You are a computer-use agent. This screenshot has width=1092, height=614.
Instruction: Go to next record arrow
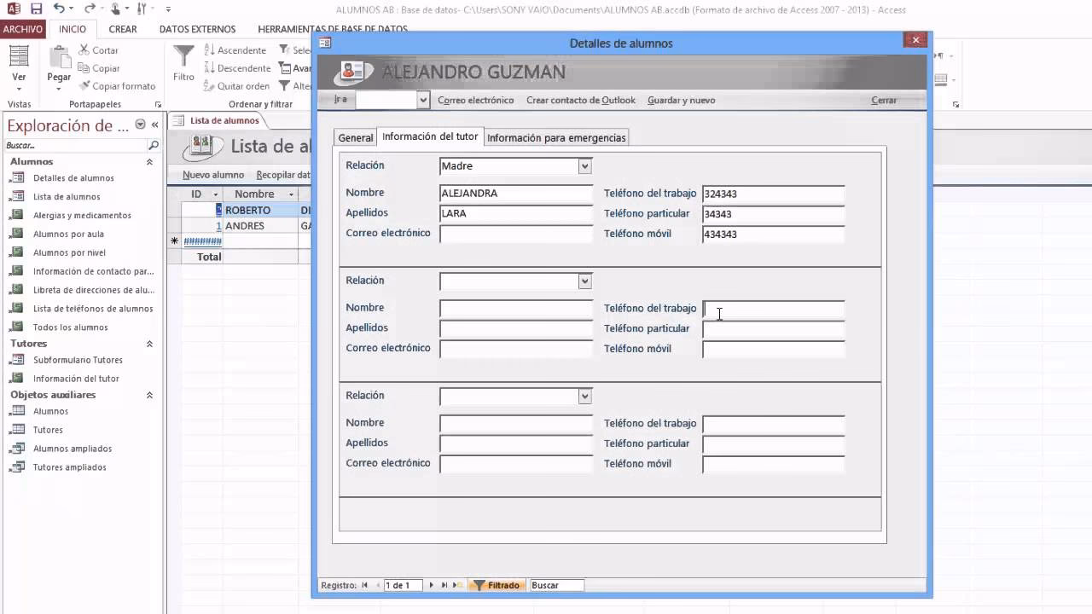point(431,585)
